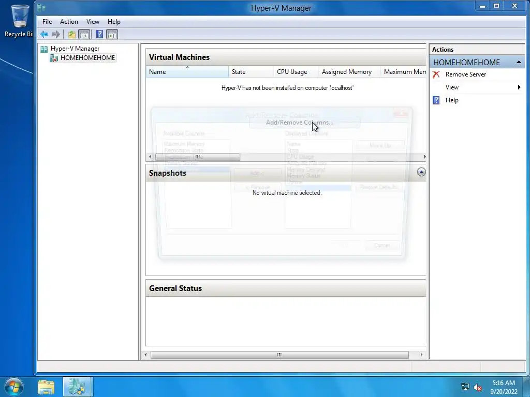This screenshot has height=397, width=530.
Task: Open the Help menu in the menu bar
Action: pos(114,22)
